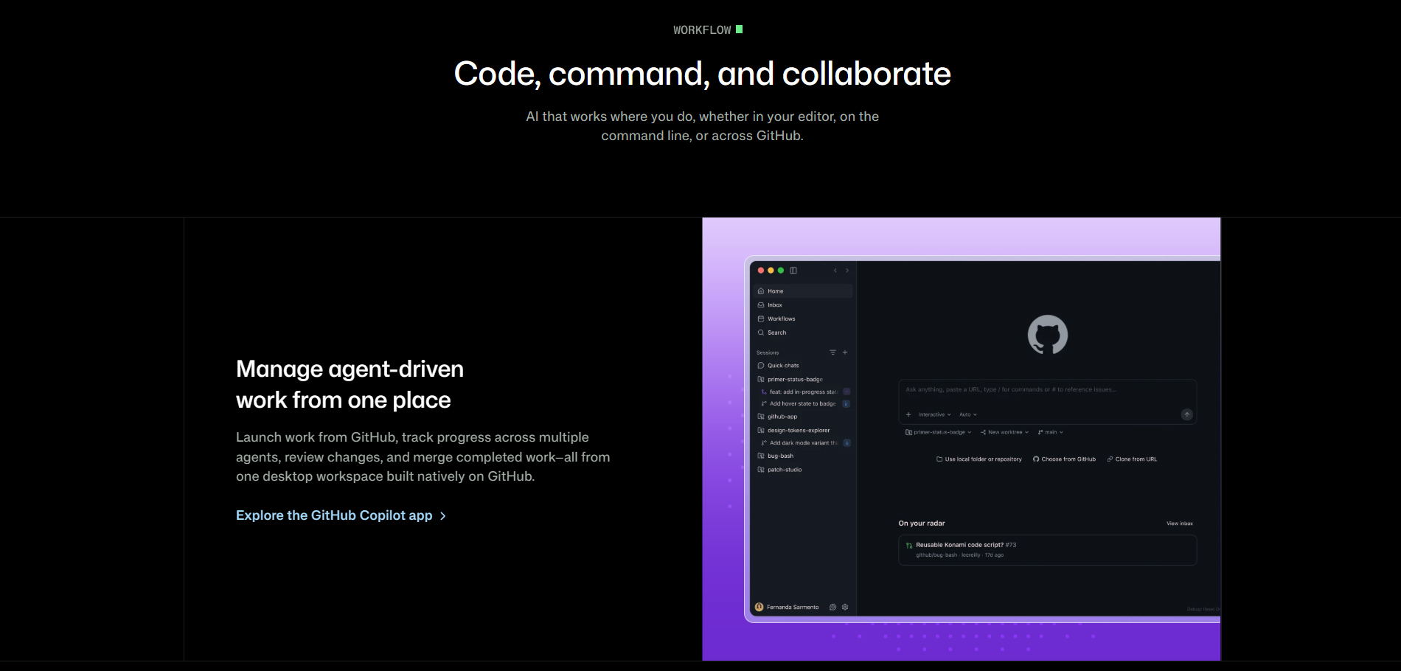This screenshot has height=671, width=1401.
Task: Click the pull request icon on the Konami card
Action: pos(909,546)
